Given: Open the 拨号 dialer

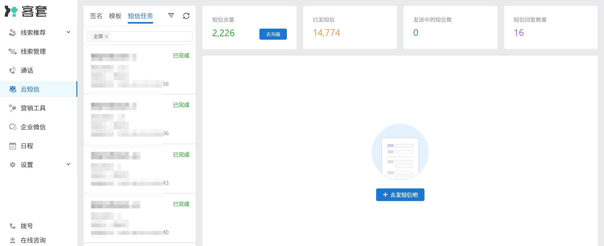Looking at the screenshot, I should click(27, 226).
